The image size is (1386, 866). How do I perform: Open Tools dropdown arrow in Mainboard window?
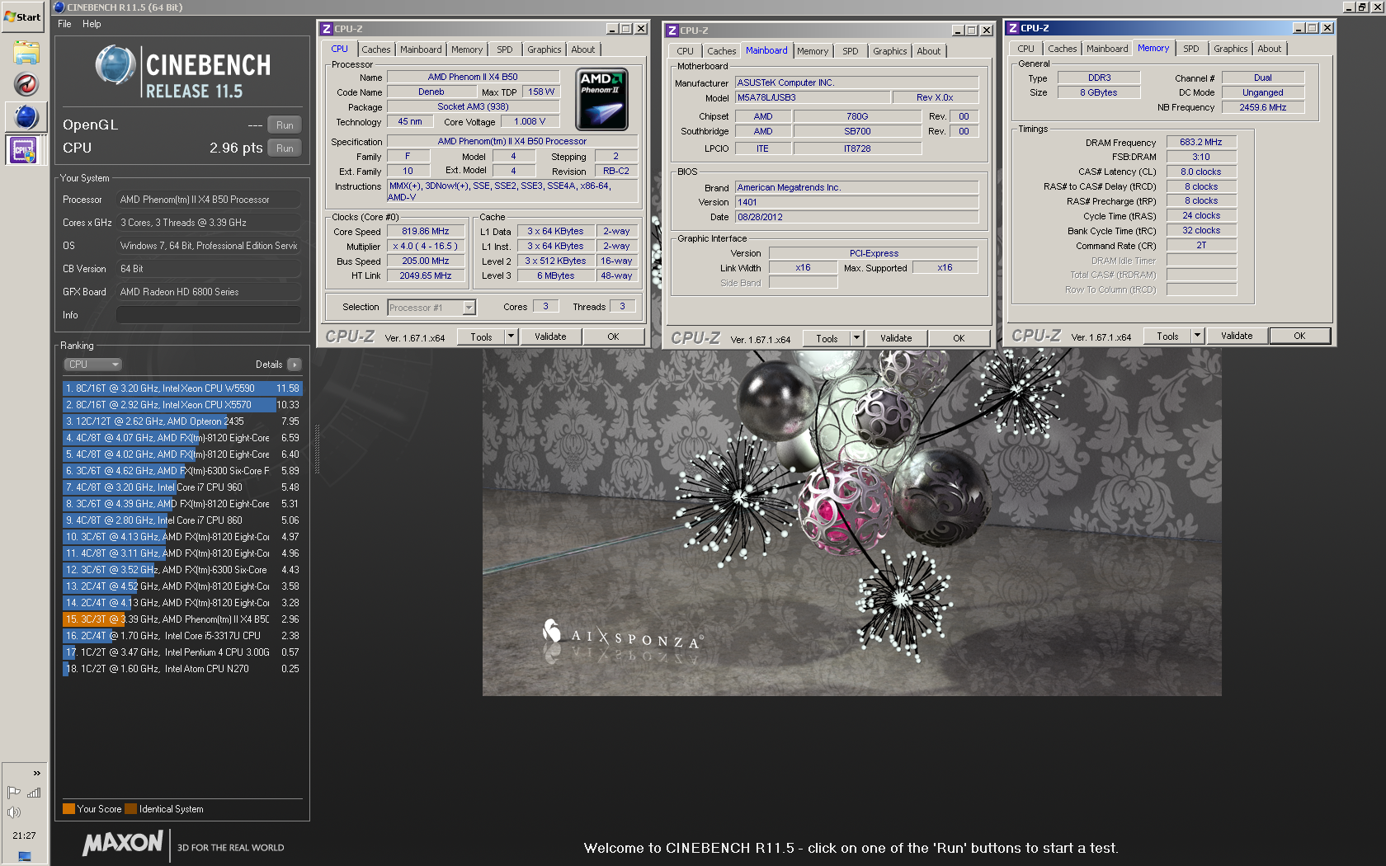tap(856, 338)
